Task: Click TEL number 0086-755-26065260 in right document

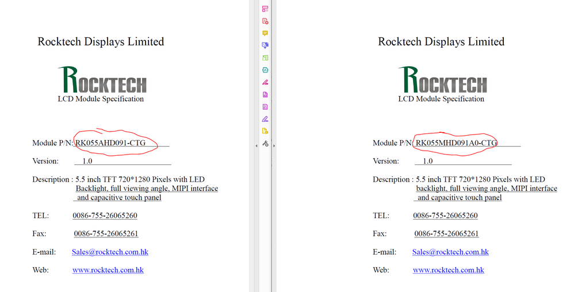Action: coord(445,216)
